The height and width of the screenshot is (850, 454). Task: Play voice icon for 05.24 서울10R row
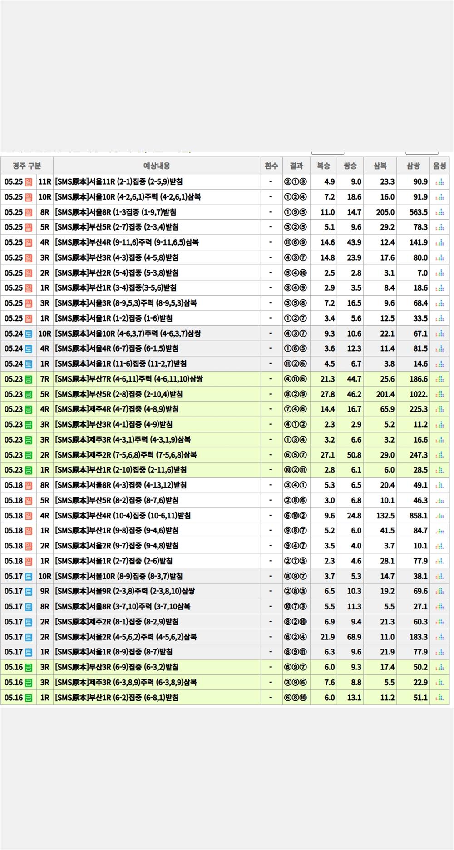click(439, 333)
